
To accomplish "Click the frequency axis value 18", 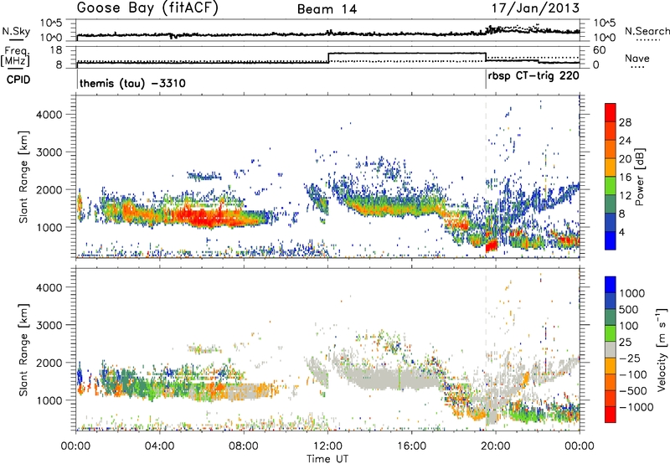I will (x=55, y=50).
